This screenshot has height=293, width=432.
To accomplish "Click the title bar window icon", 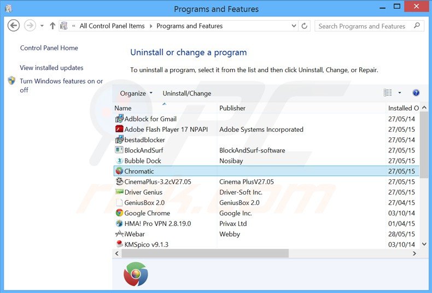I will tap(9, 9).
